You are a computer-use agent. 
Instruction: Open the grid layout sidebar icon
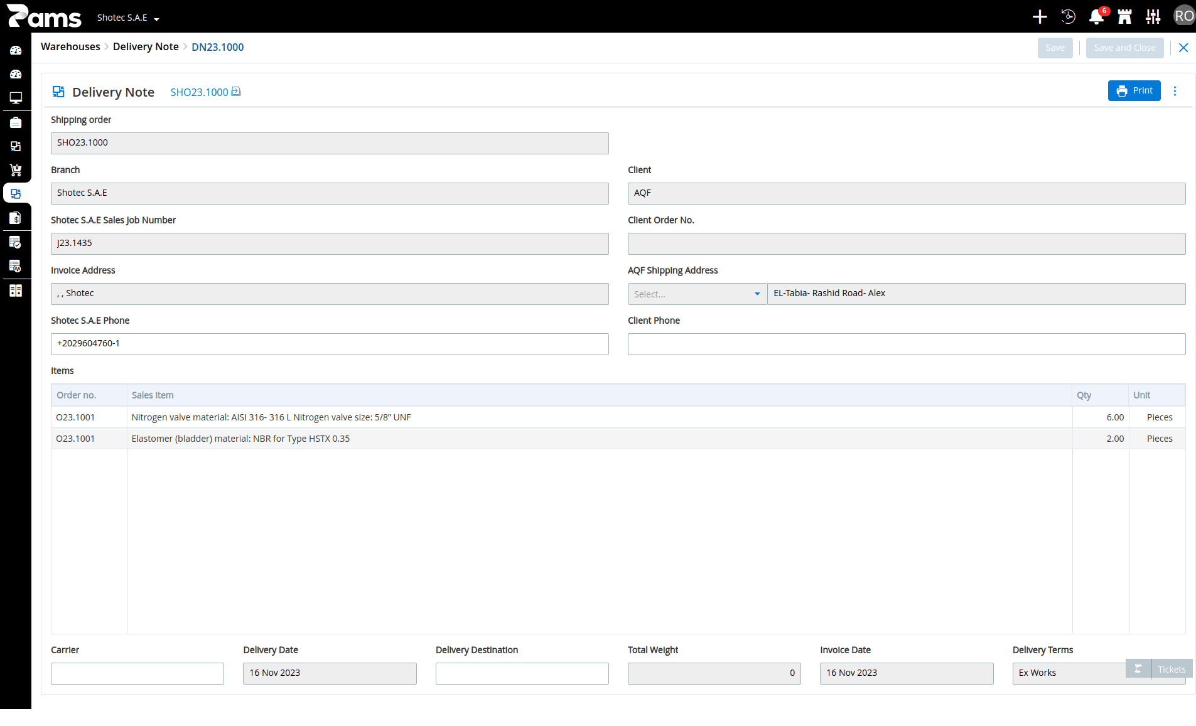point(16,291)
